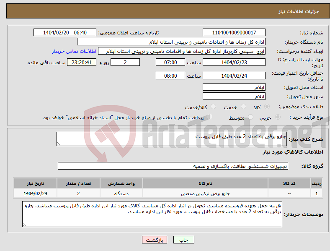The height and width of the screenshot is (251, 330).
Task: Open the اطلاعات تماس خریدار link
Action: (x=74, y=51)
